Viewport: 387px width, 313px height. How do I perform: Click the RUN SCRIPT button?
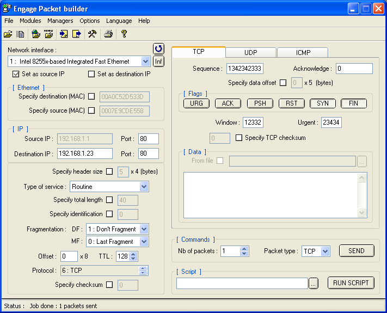pyautogui.click(x=351, y=283)
